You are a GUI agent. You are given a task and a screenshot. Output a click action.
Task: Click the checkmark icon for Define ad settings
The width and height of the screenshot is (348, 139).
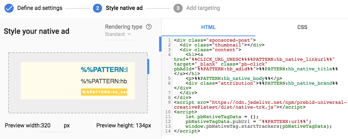pyautogui.click(x=9, y=8)
